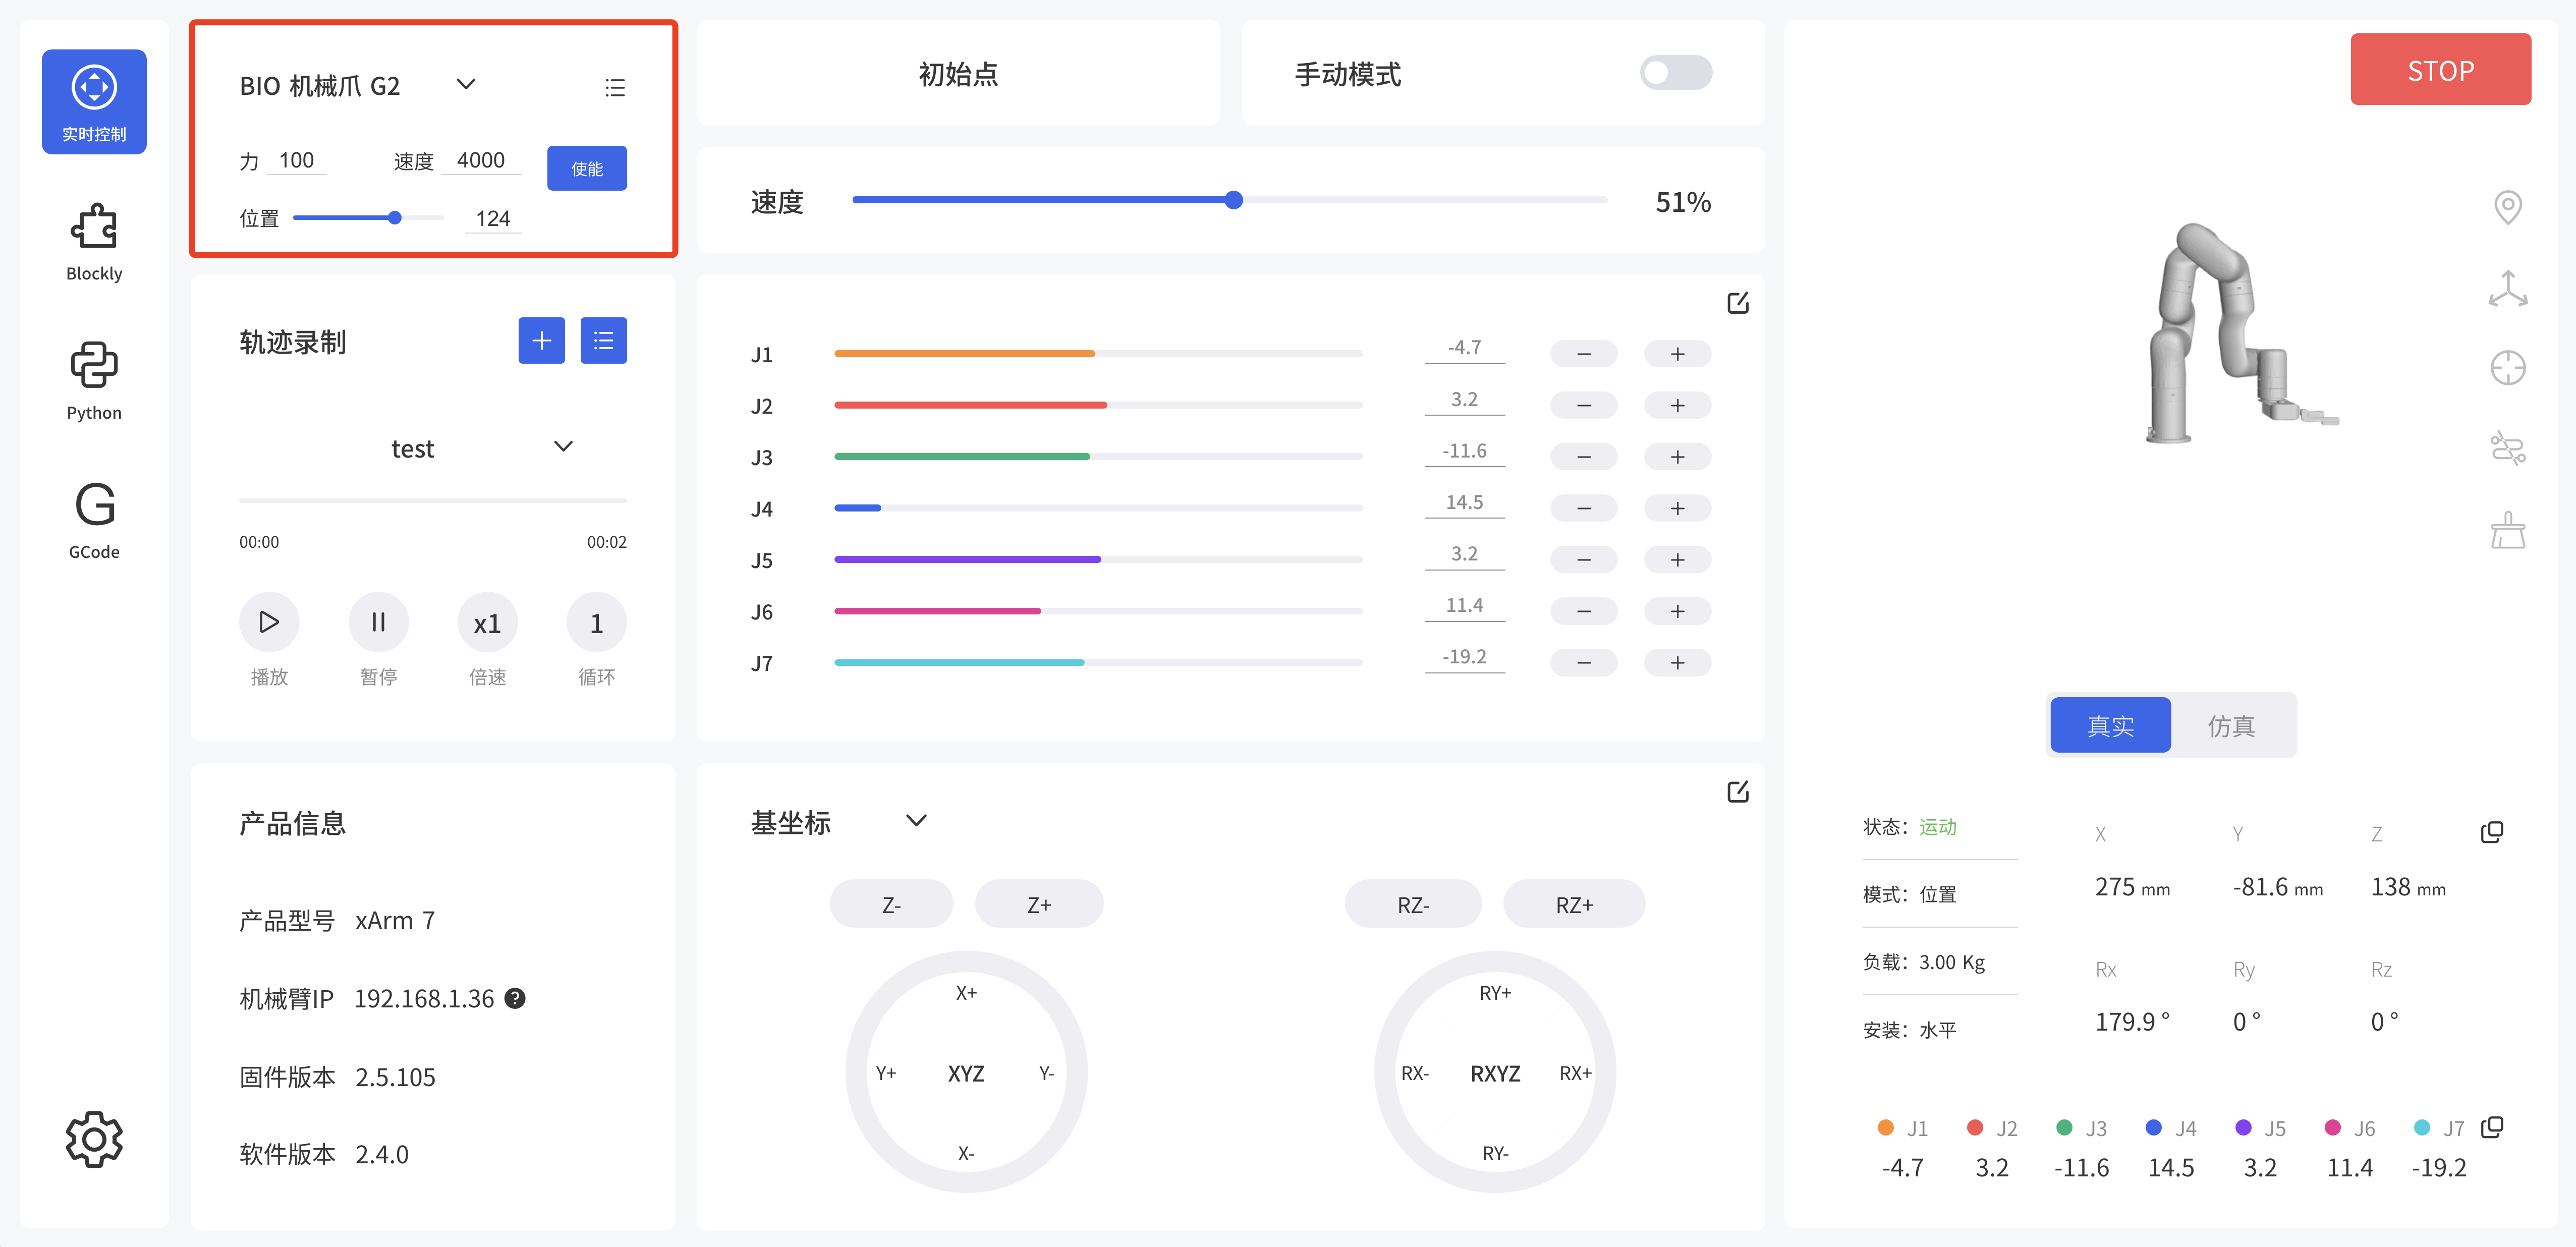This screenshot has height=1247, width=2576.
Task: Open application settings via the gear icon
Action: [x=93, y=1139]
